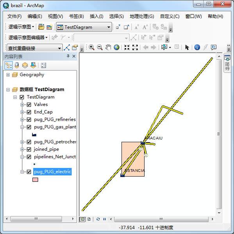This screenshot has height=234, width=234.
Task: Pin the table of contents panel
Action: [68, 56]
